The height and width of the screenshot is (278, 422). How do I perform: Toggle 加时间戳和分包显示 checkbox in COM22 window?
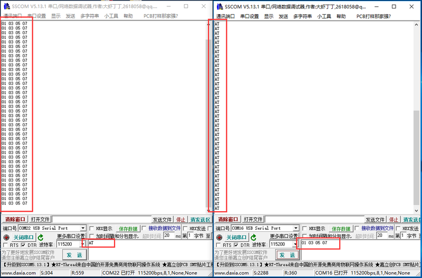(91, 236)
